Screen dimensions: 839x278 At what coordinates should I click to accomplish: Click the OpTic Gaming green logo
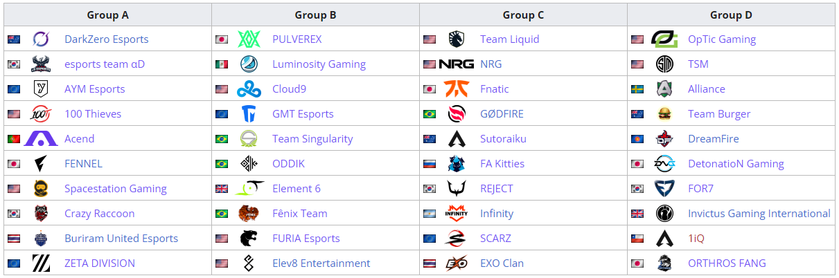(x=664, y=39)
